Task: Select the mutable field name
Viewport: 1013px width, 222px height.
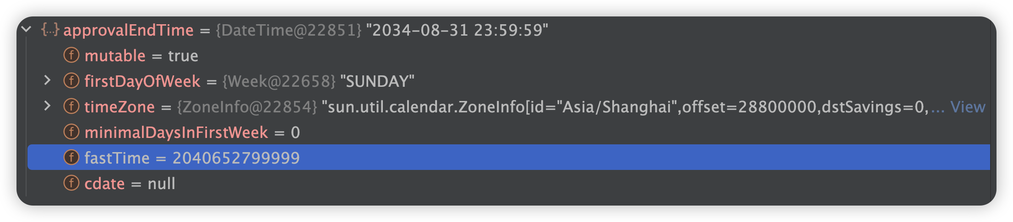Action: coord(115,56)
